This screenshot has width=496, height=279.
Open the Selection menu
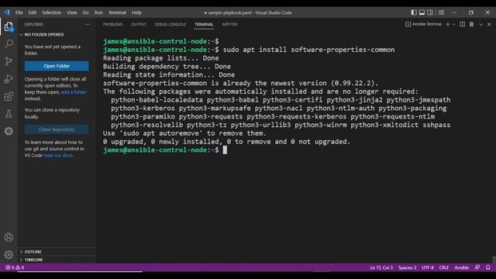(52, 12)
